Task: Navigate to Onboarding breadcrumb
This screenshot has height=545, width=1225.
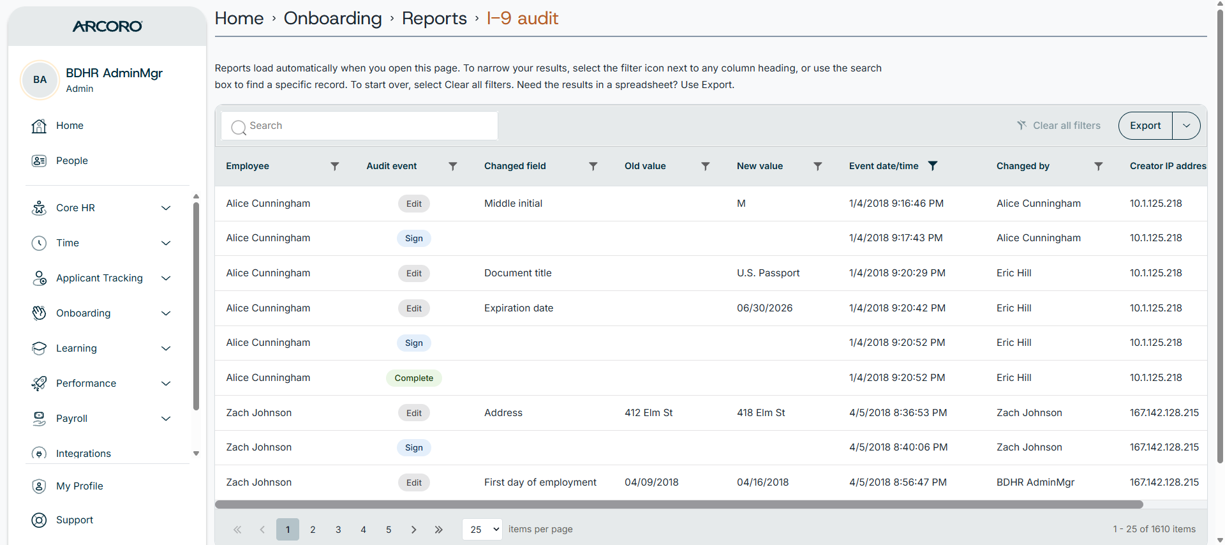Action: click(332, 19)
